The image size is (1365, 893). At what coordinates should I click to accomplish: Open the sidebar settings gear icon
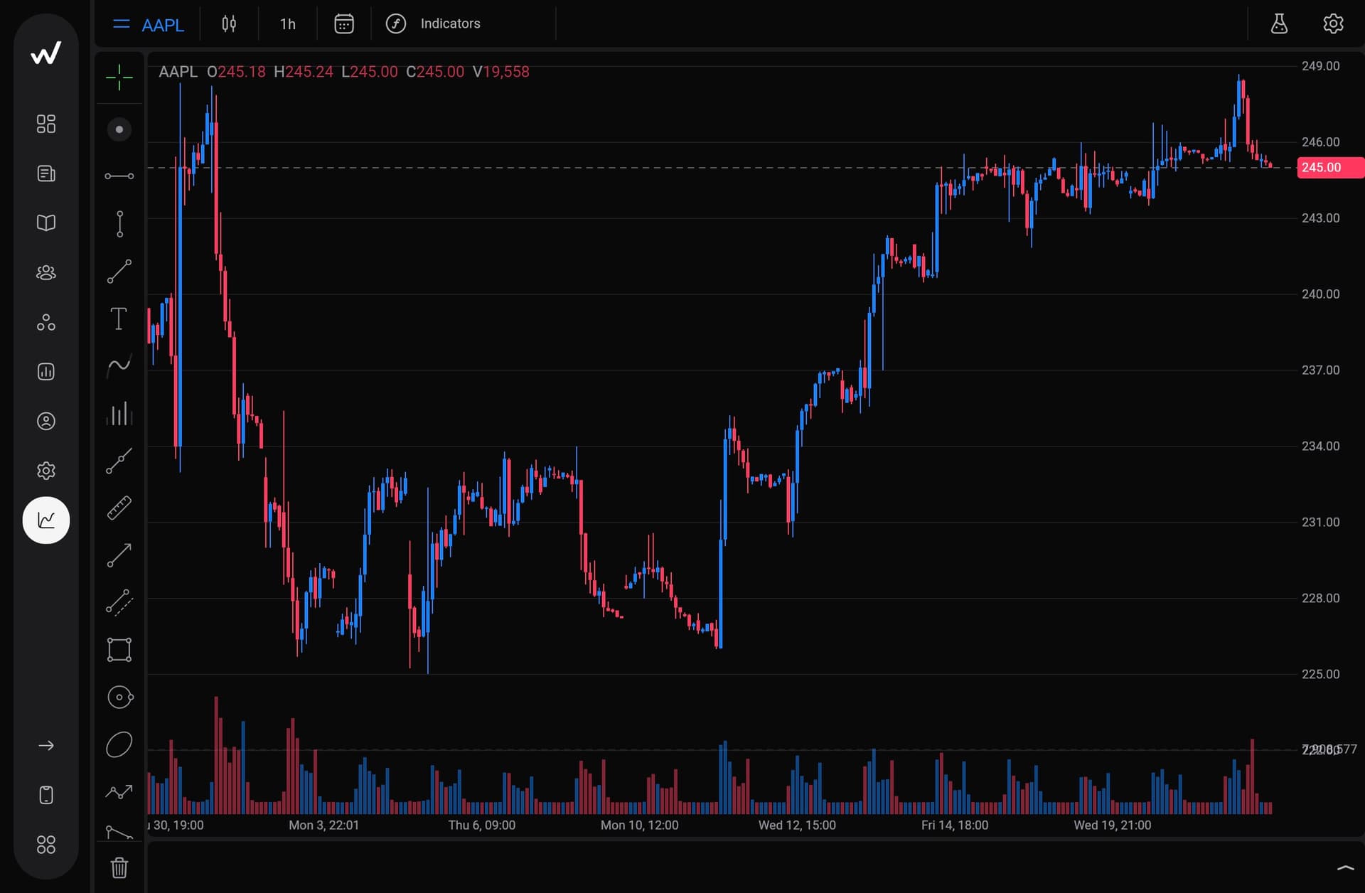46,471
